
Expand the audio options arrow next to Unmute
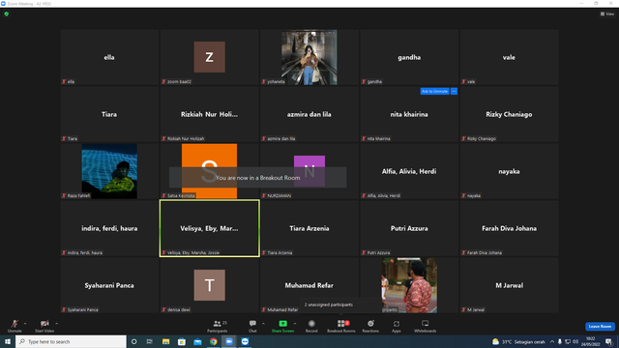[x=25, y=324]
